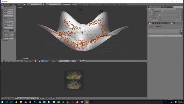Toggle Lamp selectability cursor in outliner
The image size is (184, 104).
pyautogui.click(x=179, y=17)
